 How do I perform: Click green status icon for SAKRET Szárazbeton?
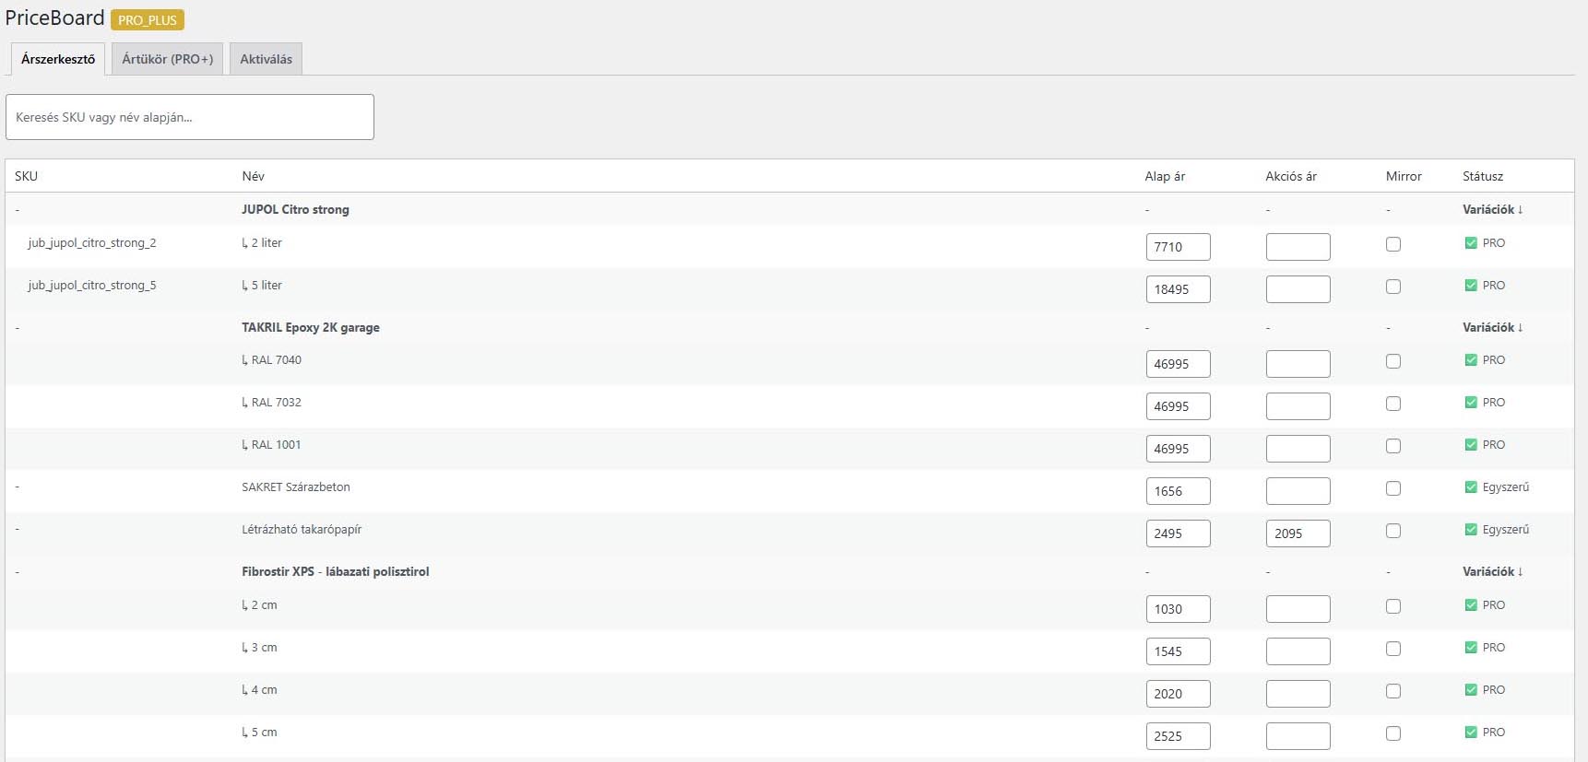click(x=1470, y=487)
